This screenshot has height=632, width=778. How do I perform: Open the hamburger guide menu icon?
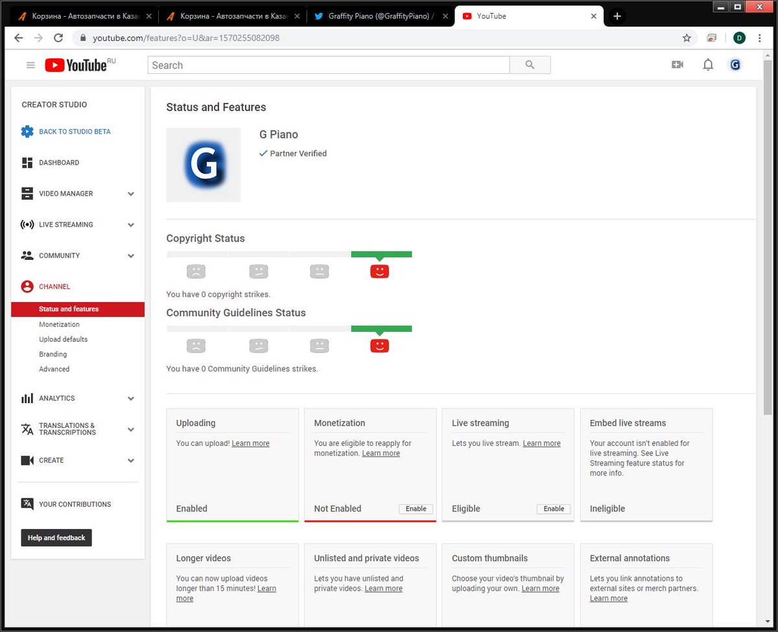pyautogui.click(x=30, y=65)
